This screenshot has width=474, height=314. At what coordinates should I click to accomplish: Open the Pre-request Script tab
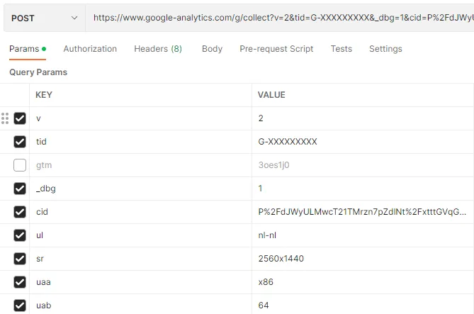pos(276,49)
